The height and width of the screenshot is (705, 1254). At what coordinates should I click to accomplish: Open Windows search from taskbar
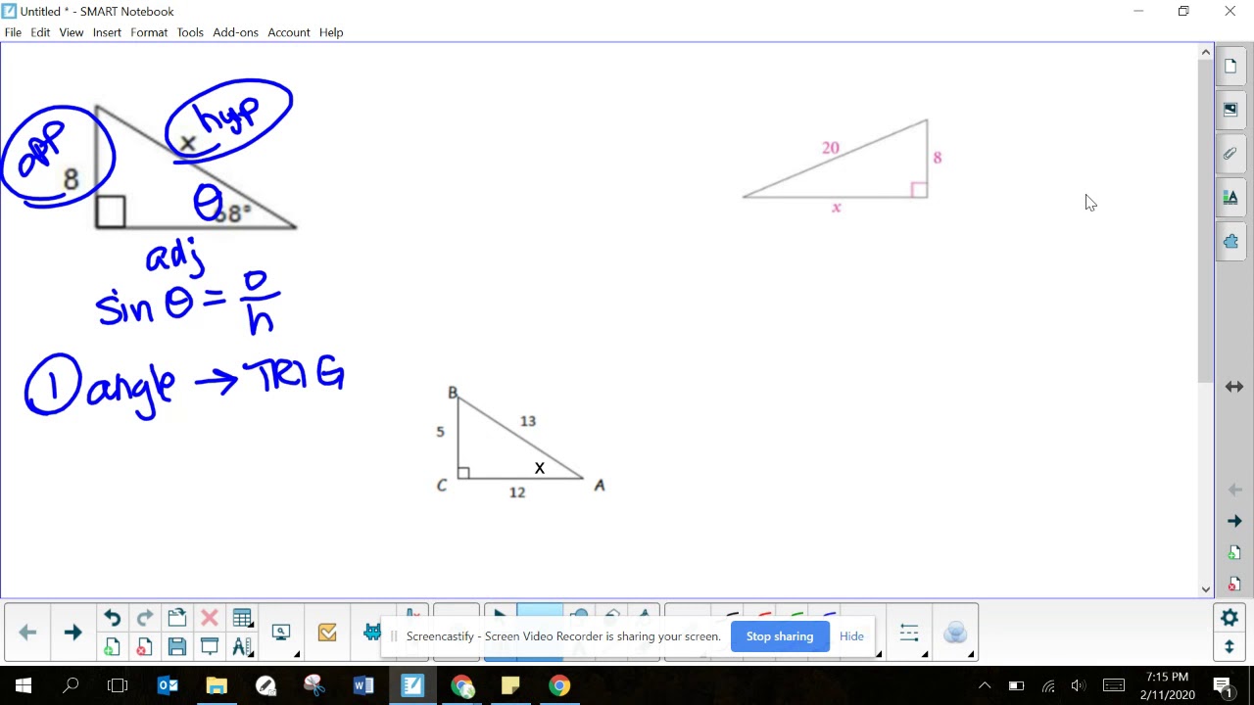point(71,685)
